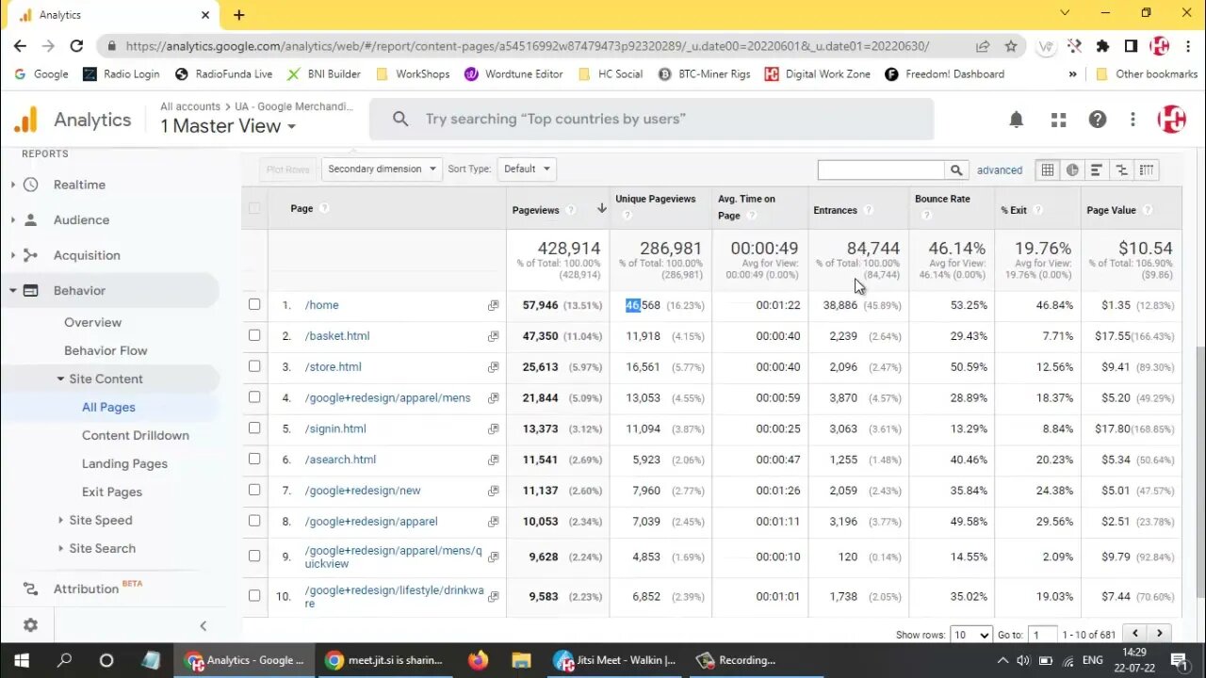Switch to Percentage pie chart view
This screenshot has width=1206, height=678.
pos(1072,170)
